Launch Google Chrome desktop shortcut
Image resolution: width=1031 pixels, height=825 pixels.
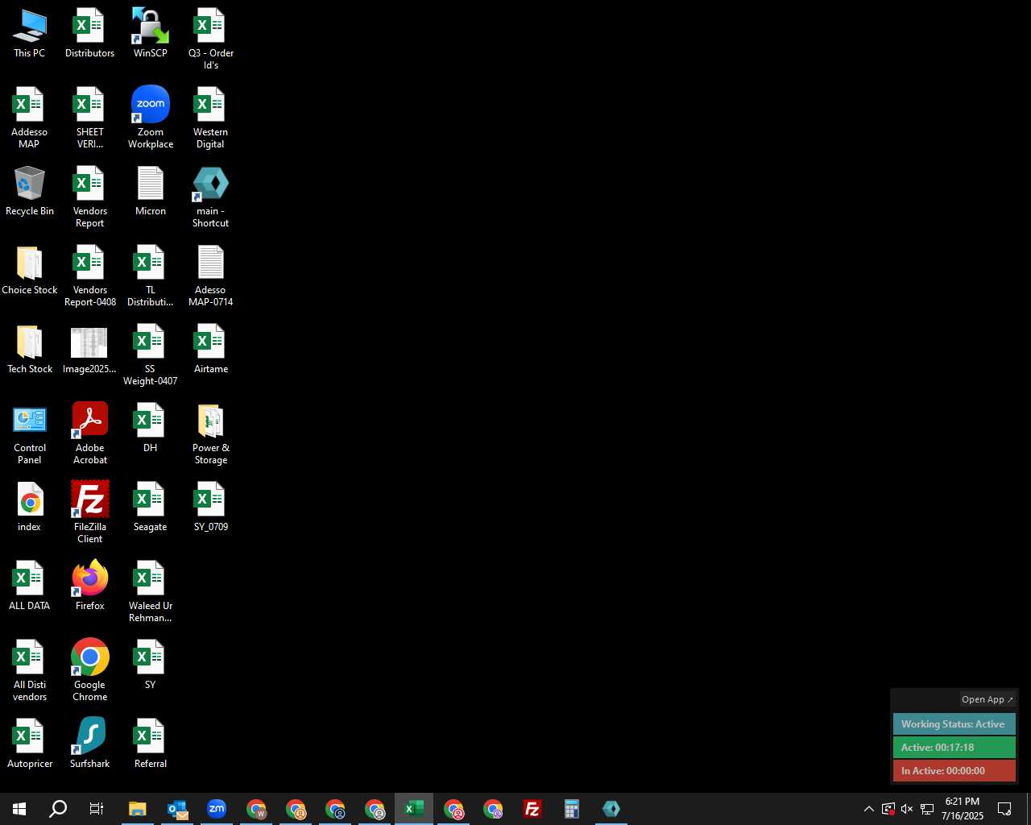pos(89,671)
